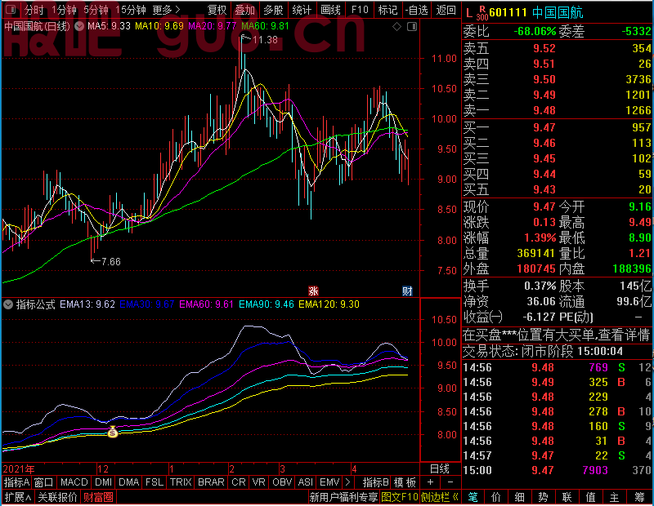Switch to 分时 intraday view

34,10
